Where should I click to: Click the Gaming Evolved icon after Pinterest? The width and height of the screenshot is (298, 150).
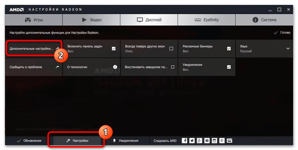tap(229, 140)
